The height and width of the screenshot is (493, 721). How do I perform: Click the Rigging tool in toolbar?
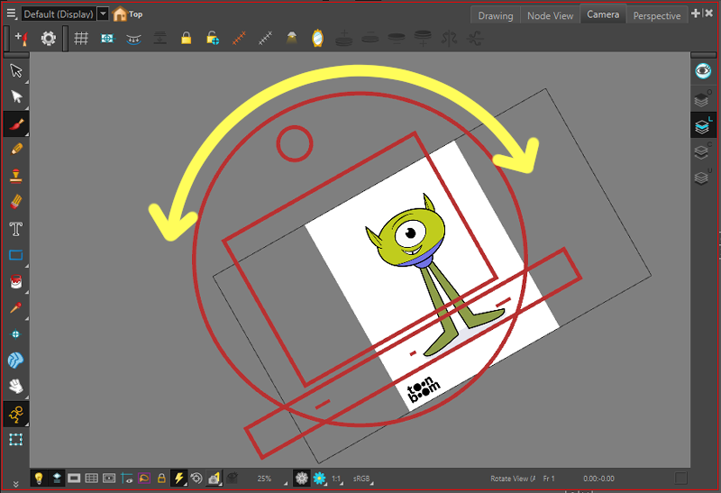click(15, 414)
